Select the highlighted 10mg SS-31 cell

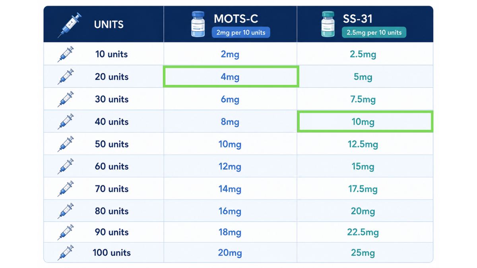365,121
